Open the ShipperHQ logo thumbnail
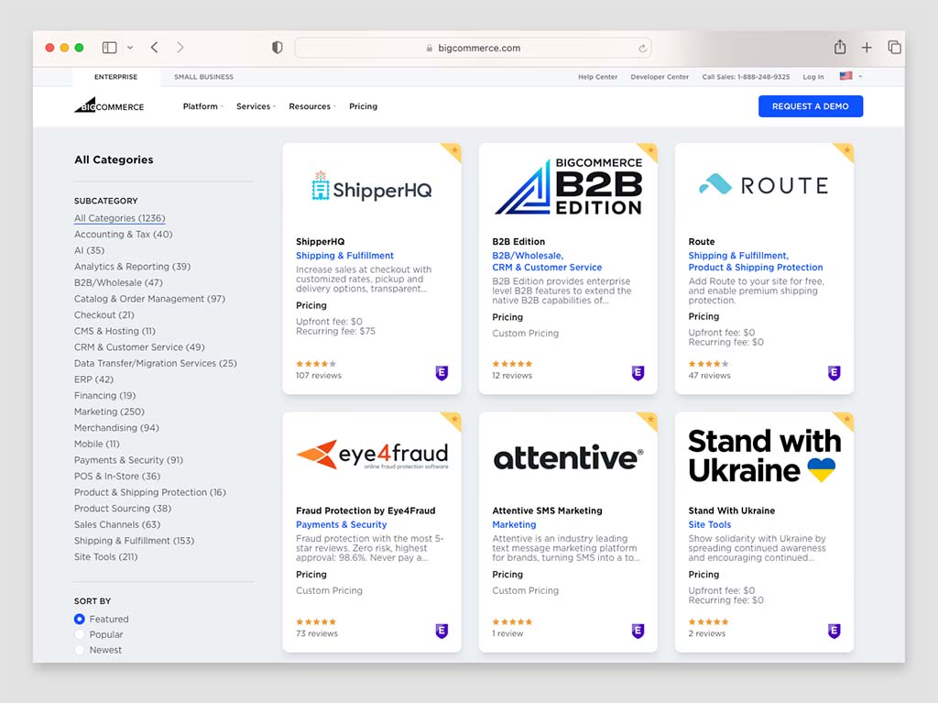Image resolution: width=938 pixels, height=703 pixels. coord(372,186)
